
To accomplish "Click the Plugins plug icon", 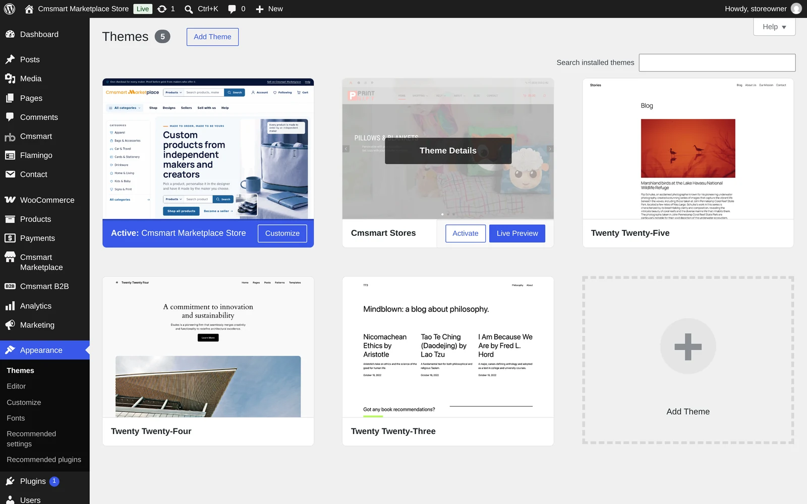I will pyautogui.click(x=10, y=481).
